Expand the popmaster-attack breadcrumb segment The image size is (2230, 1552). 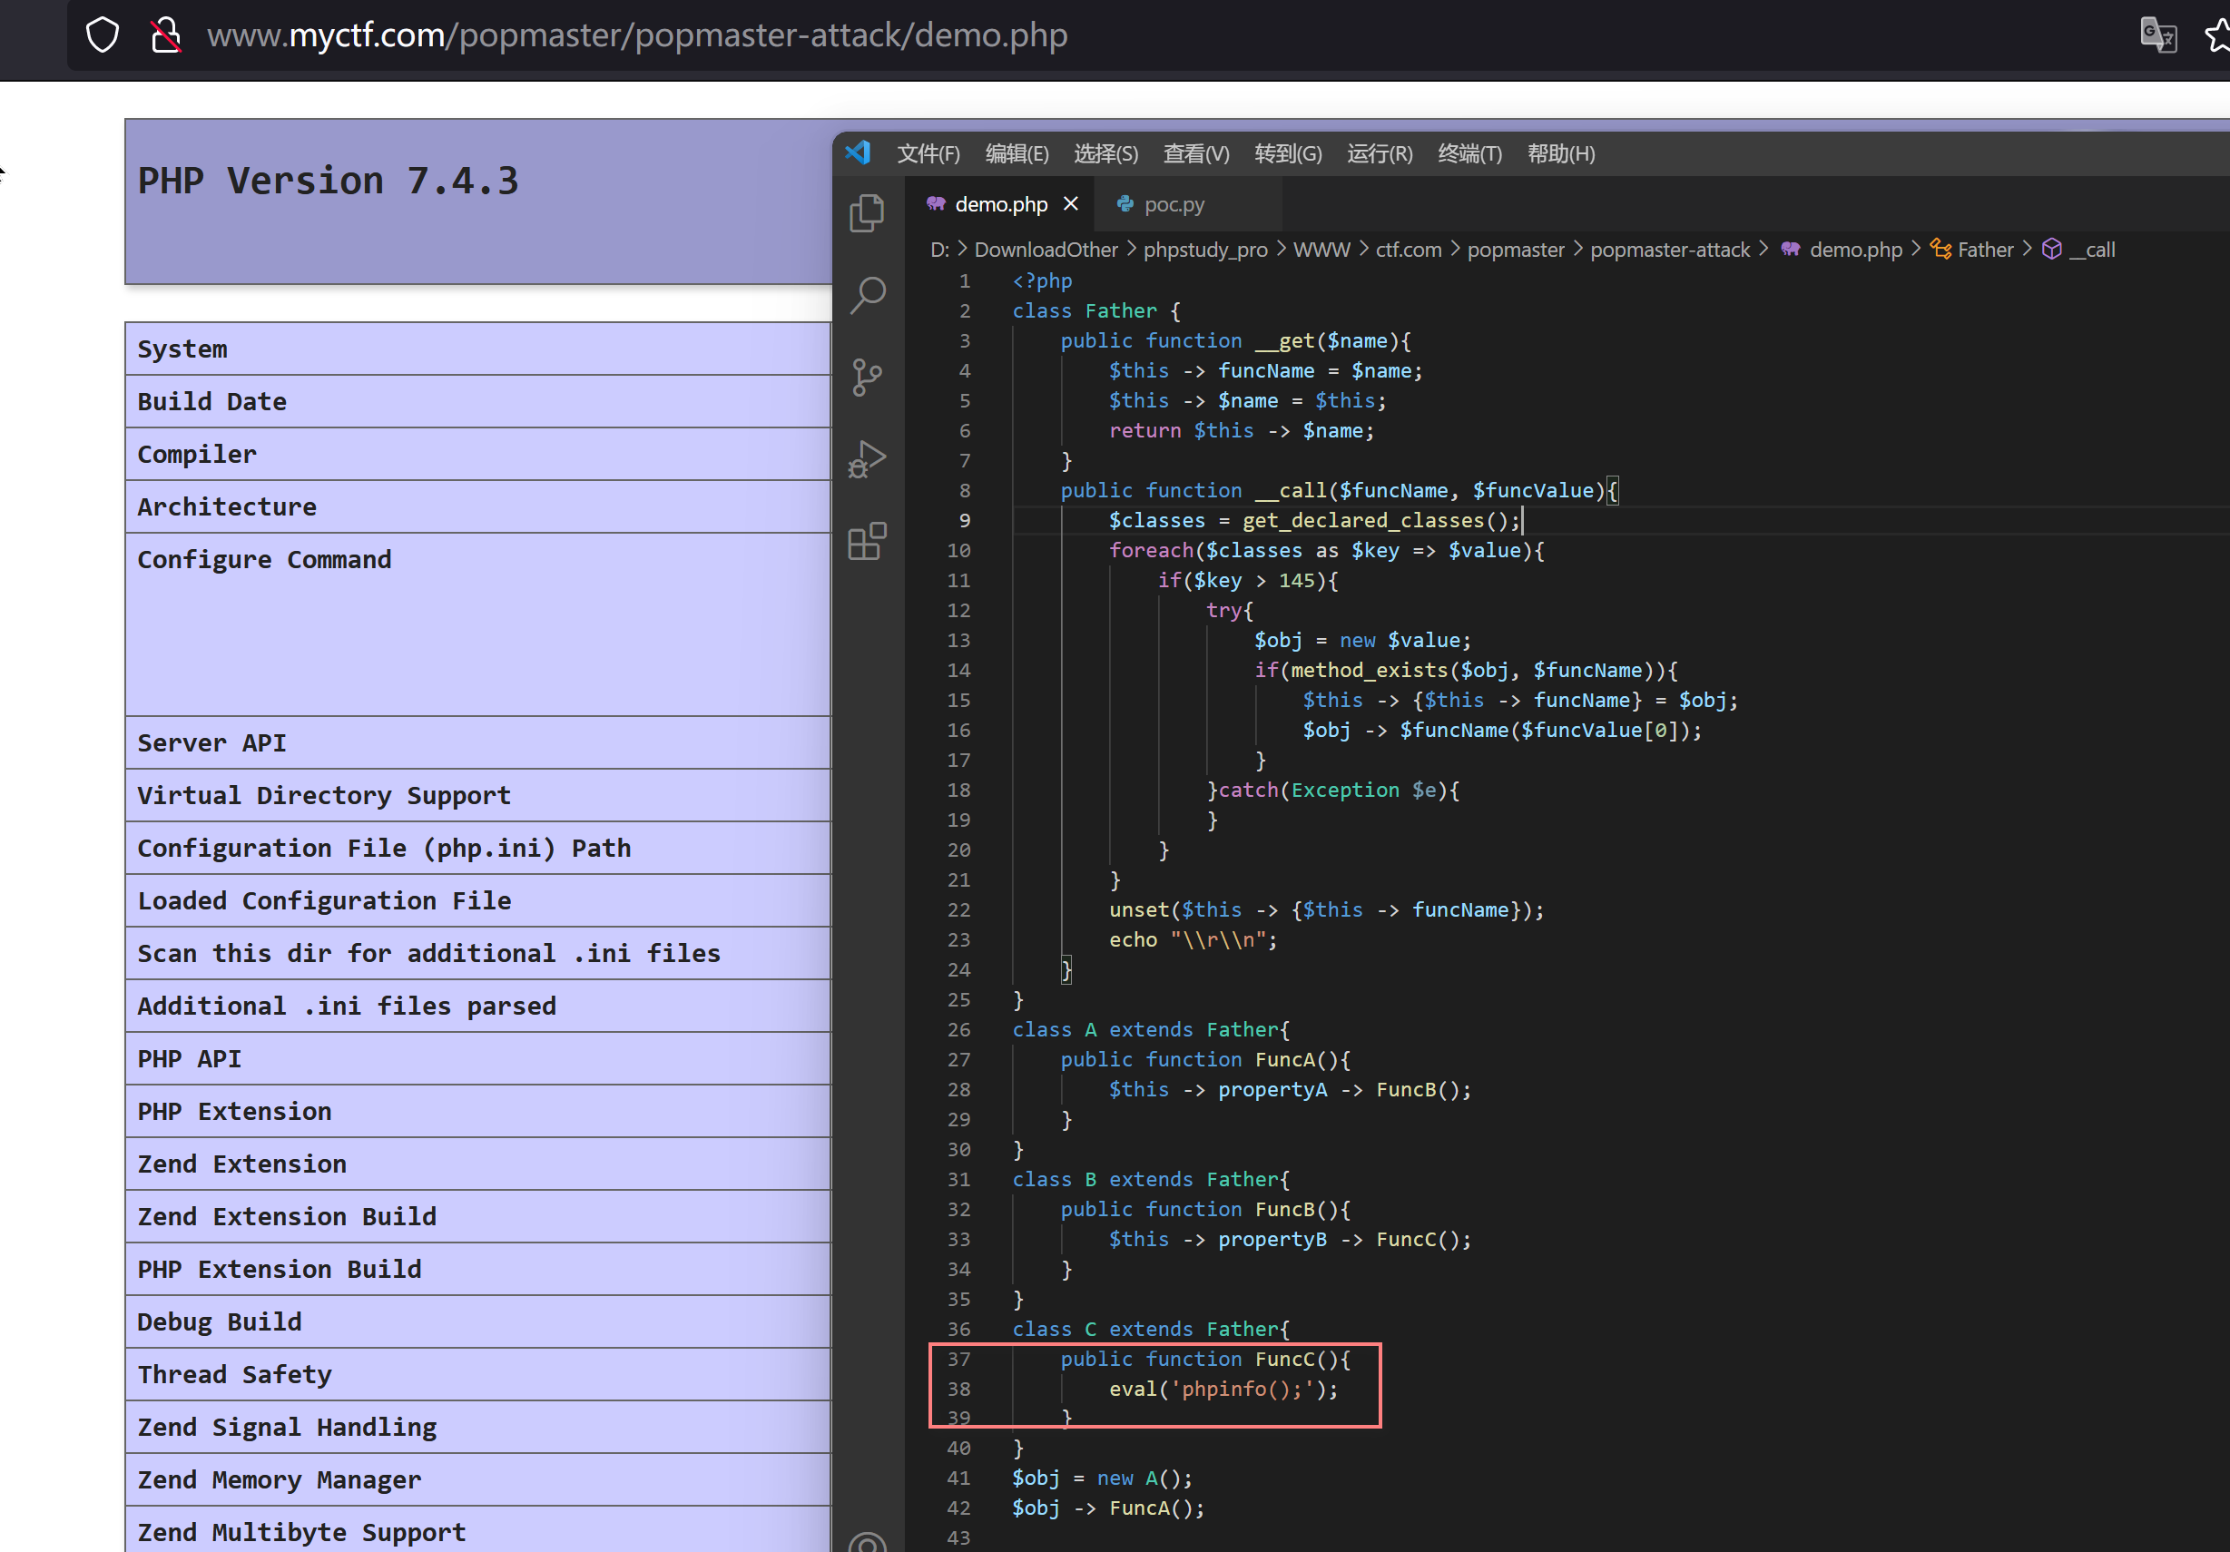pyautogui.click(x=1670, y=250)
